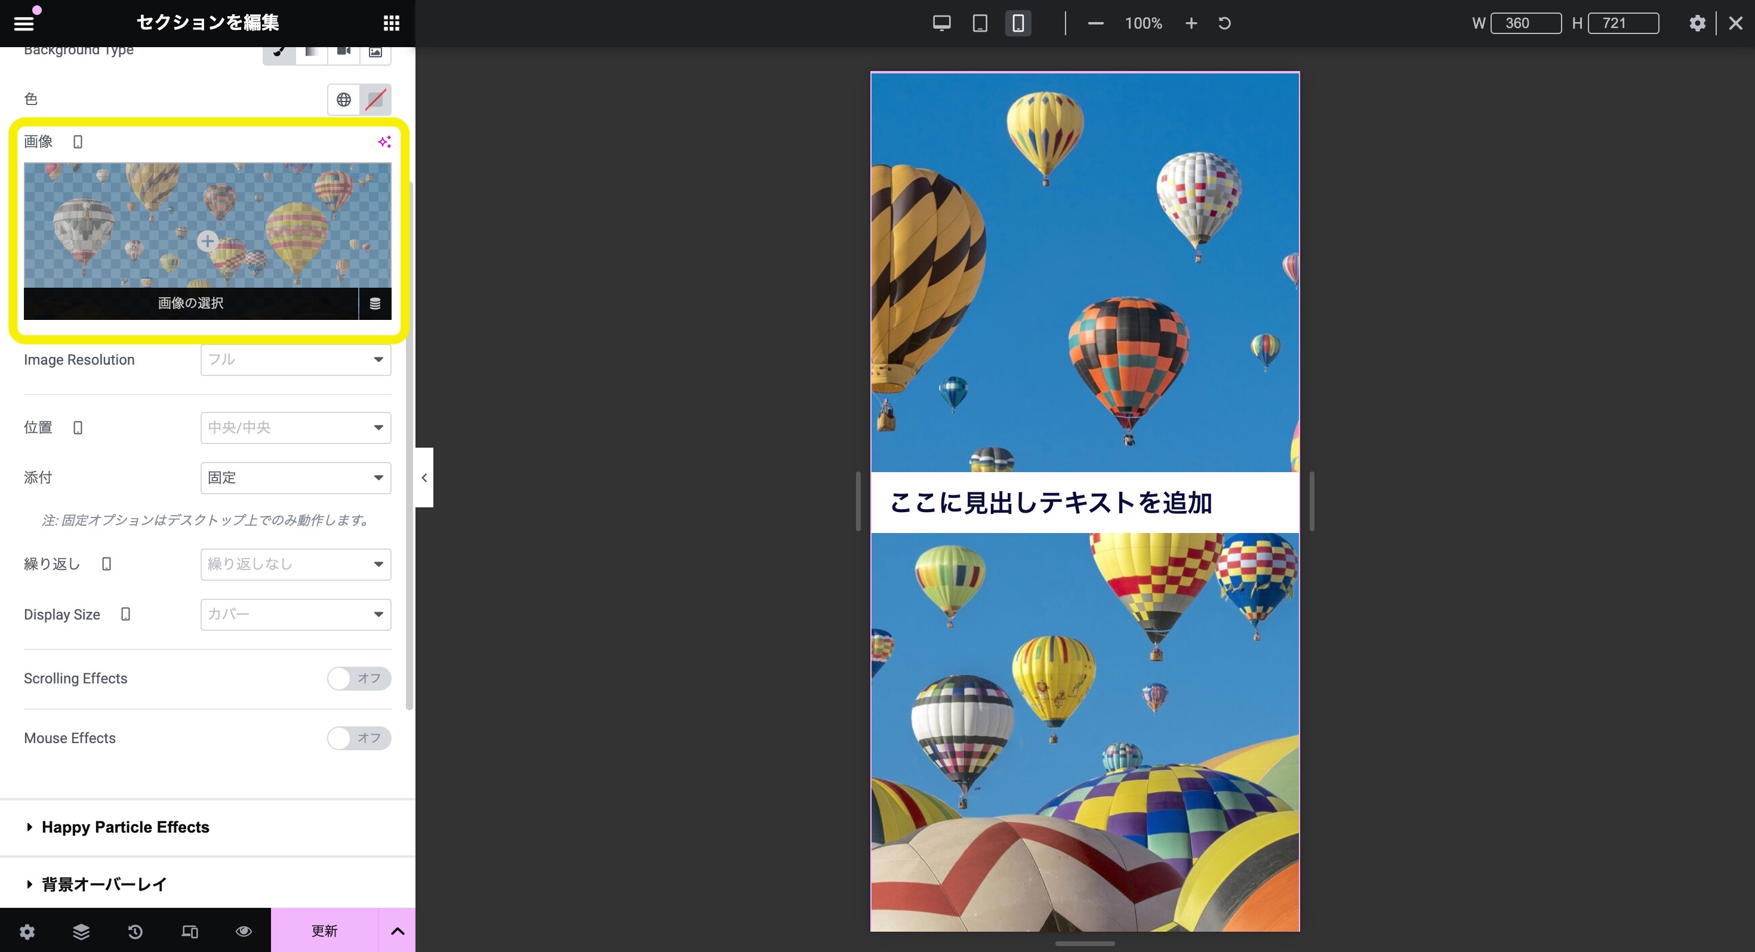The image size is (1755, 952).
Task: Open dynamic tags for the image
Action: pos(375,303)
